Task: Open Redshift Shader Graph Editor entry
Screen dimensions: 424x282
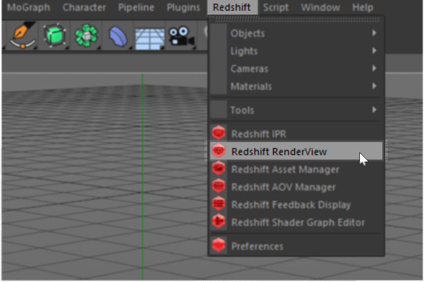Action: click(x=296, y=222)
